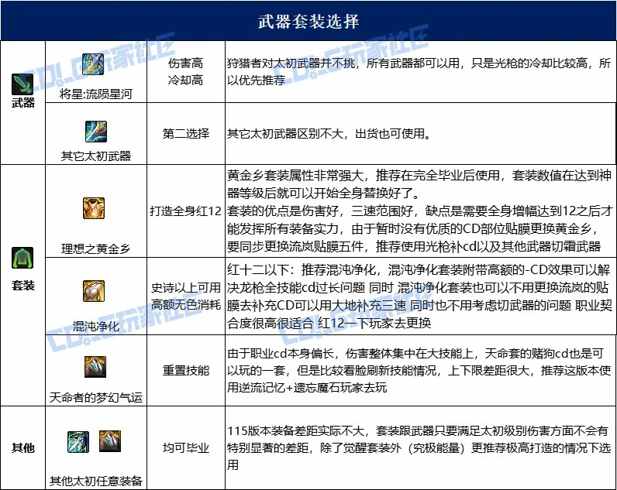Click the line starting 特别显著的差距
The width and height of the screenshot is (617, 490).
(x=419, y=448)
